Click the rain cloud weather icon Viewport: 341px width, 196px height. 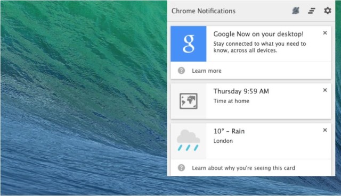[188, 140]
